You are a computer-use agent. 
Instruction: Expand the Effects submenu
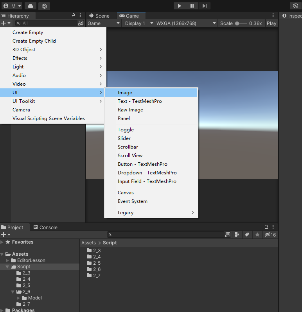tap(53, 58)
